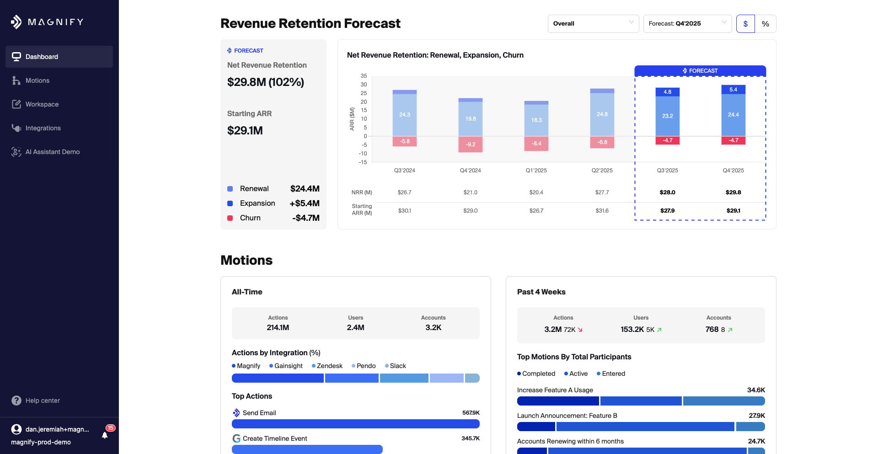The height and width of the screenshot is (454, 878).
Task: Open Integrations from the sidebar
Action: (43, 128)
